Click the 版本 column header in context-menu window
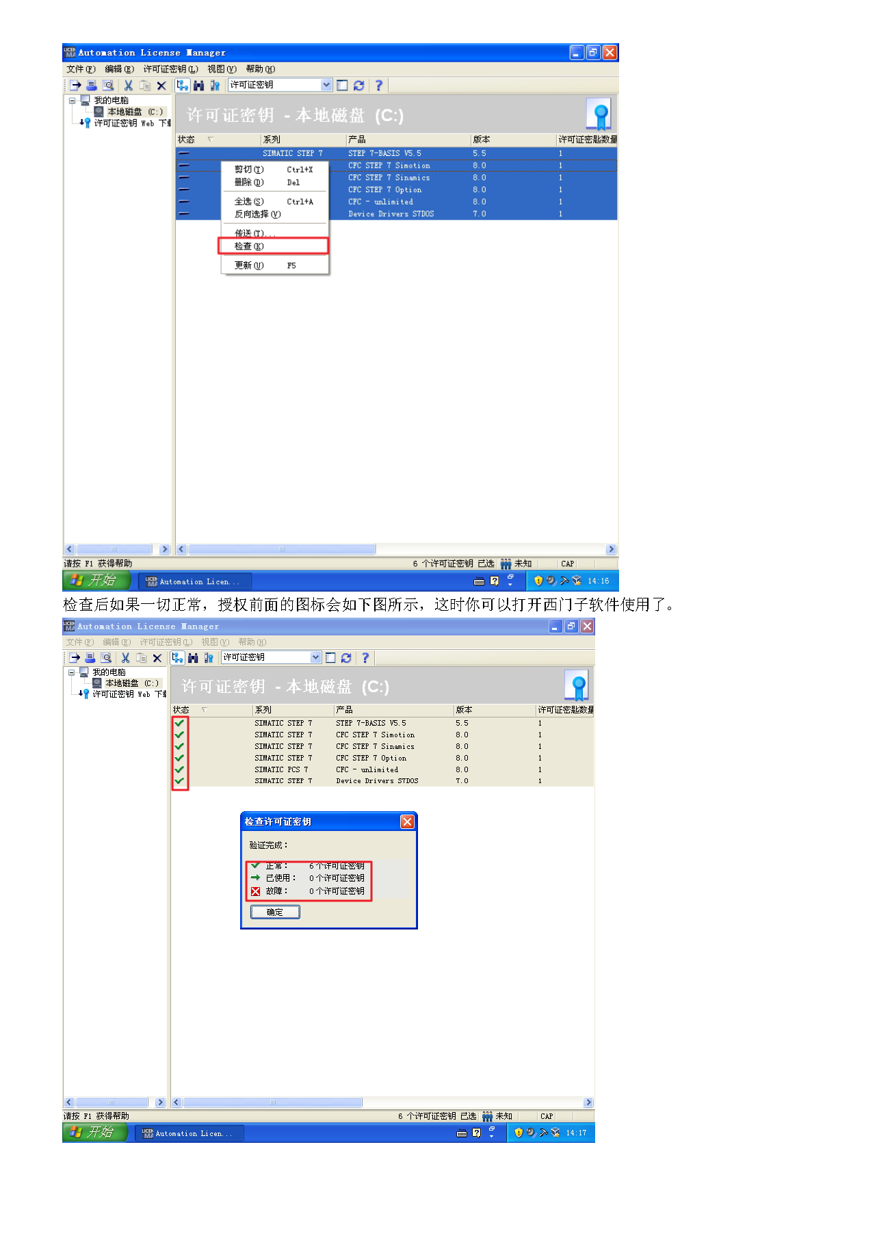This screenshot has width=877, height=1240. [x=513, y=140]
